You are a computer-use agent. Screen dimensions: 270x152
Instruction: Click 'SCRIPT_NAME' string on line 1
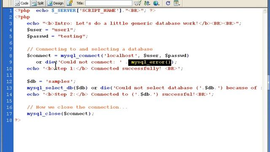pos(100,11)
